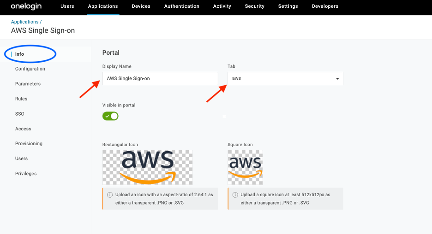Click info icon in rectangular icon hint
The image size is (432, 234).
tap(110, 195)
